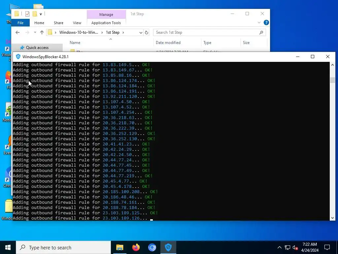Click the muted volume tray icon

click(295, 247)
